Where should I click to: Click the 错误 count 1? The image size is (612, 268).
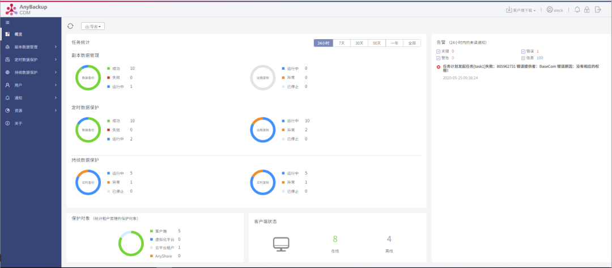tap(537, 51)
